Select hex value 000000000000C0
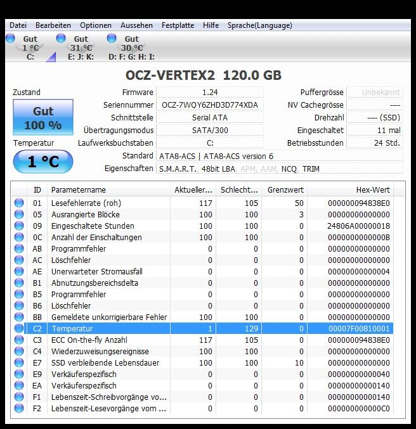 pos(359,408)
